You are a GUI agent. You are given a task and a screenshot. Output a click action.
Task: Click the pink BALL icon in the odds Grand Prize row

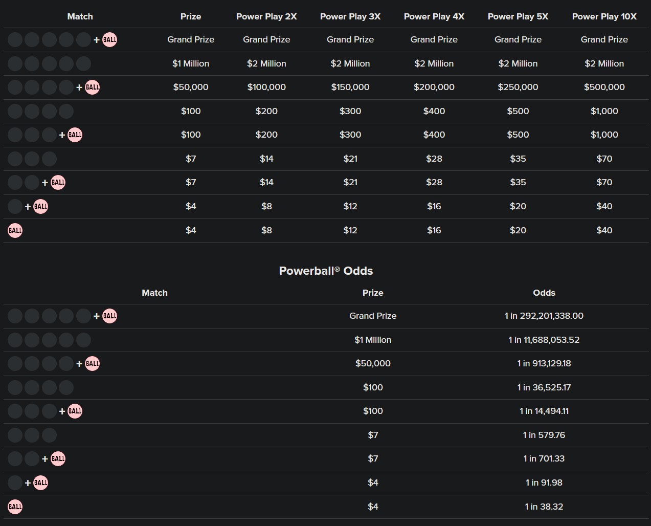click(109, 316)
